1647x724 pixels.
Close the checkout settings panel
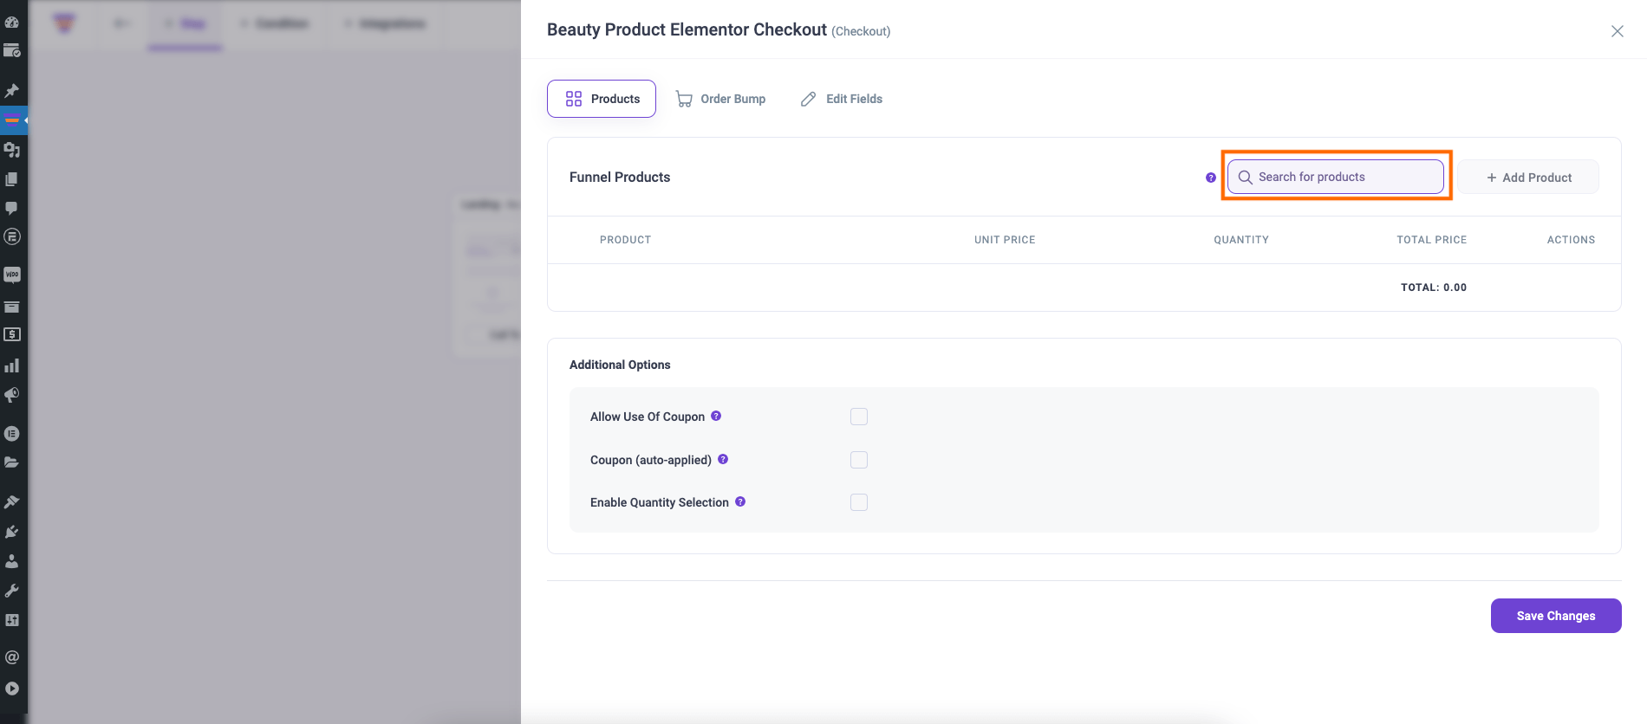(x=1618, y=31)
